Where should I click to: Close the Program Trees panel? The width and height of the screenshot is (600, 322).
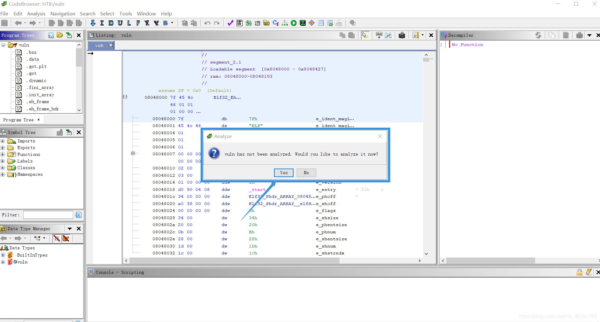pos(79,35)
